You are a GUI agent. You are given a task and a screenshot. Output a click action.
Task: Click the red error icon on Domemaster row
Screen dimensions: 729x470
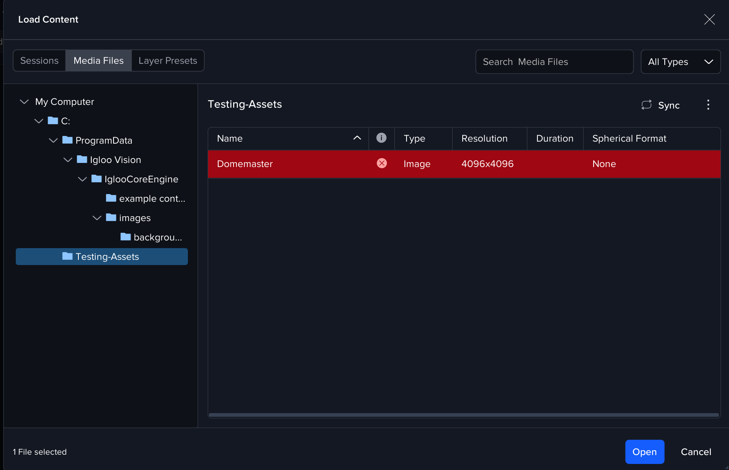381,163
